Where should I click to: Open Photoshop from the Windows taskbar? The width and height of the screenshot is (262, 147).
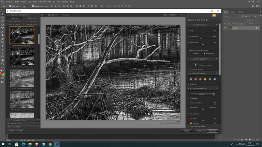pyautogui.click(x=57, y=144)
